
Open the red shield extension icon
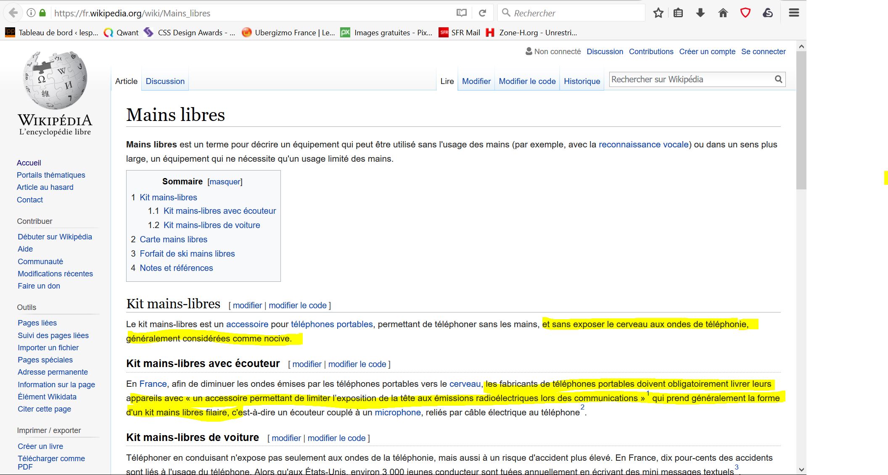tap(745, 13)
